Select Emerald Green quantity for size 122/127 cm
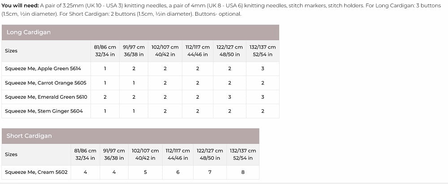The width and height of the screenshot is (448, 184). click(229, 97)
